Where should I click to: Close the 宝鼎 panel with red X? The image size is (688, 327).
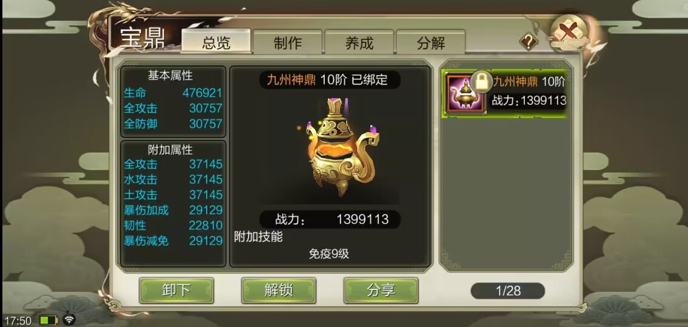(x=569, y=31)
